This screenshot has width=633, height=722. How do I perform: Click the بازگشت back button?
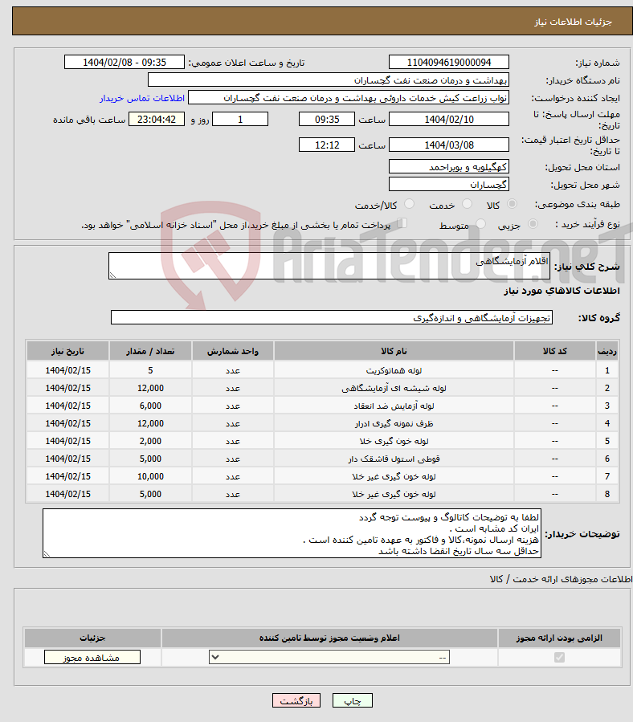[x=296, y=701]
